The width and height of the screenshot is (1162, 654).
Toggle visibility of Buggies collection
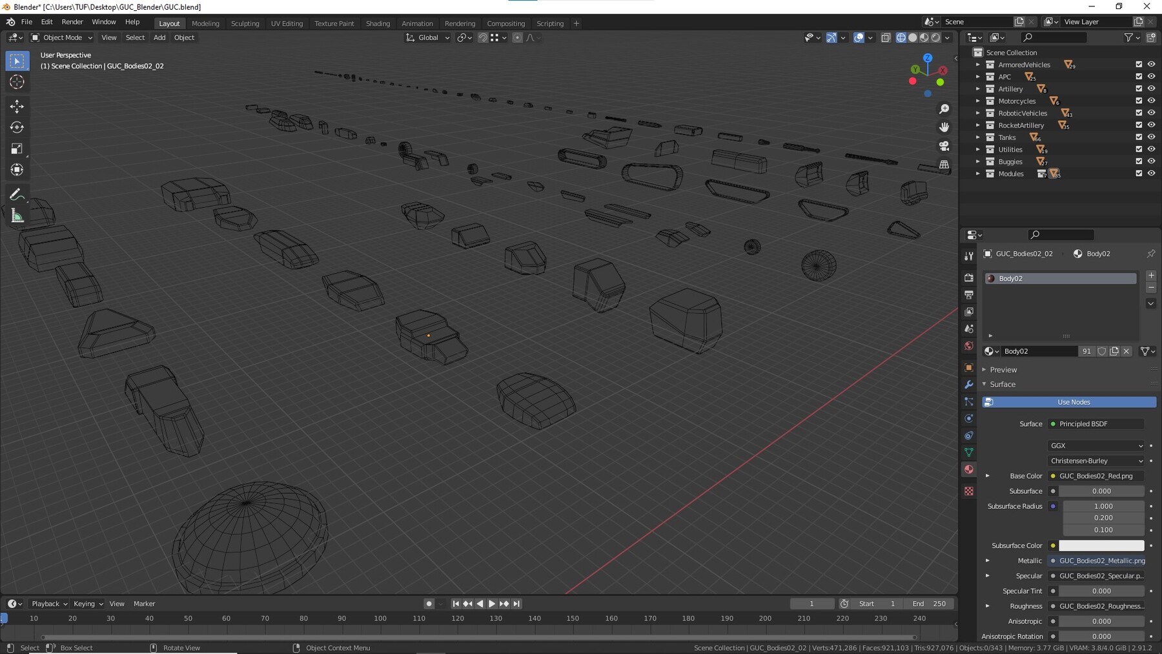1151,161
